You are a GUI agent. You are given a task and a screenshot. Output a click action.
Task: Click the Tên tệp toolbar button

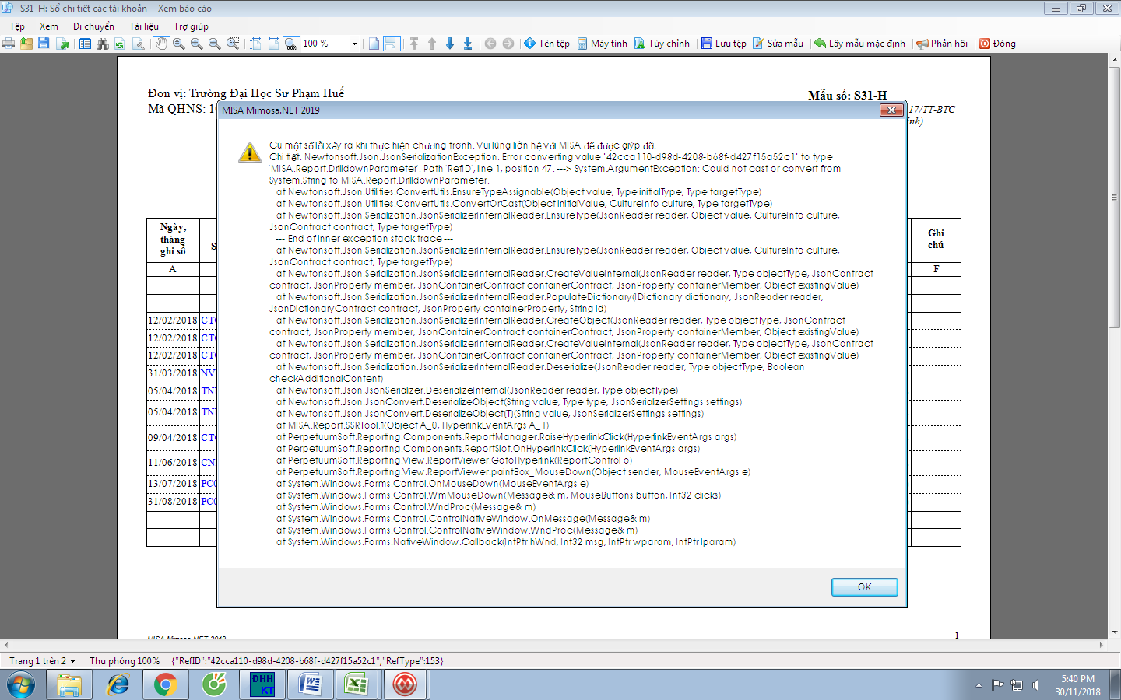546,44
